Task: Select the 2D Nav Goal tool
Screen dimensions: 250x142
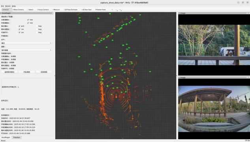Action: tap(86, 10)
